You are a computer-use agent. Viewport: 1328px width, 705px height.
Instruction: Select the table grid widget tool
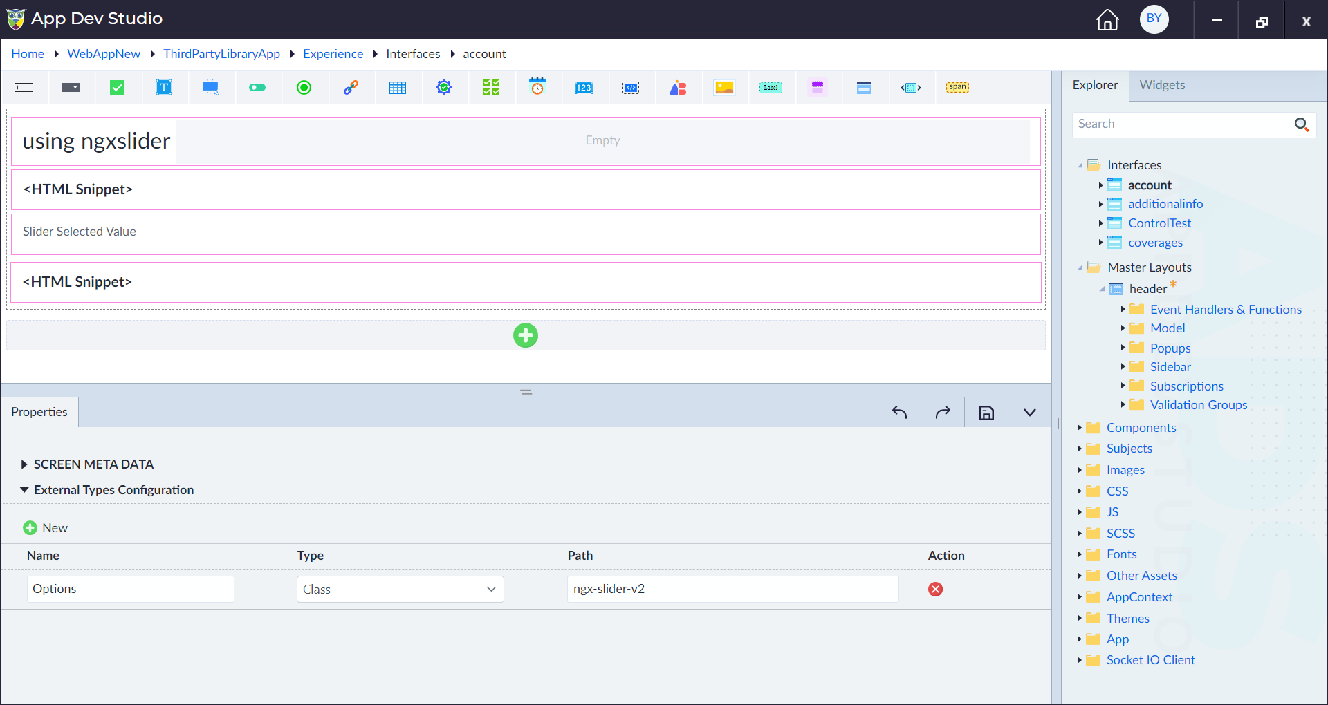pyautogui.click(x=398, y=88)
